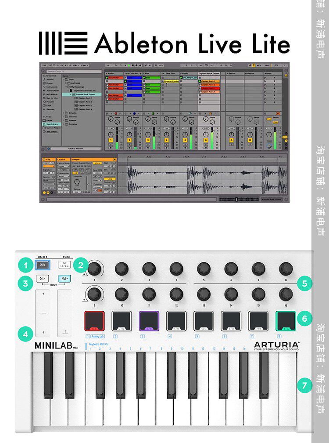This screenshot has height=443, width=329.
Task: Toggle the browser preview headphone switch
Action: point(49,149)
